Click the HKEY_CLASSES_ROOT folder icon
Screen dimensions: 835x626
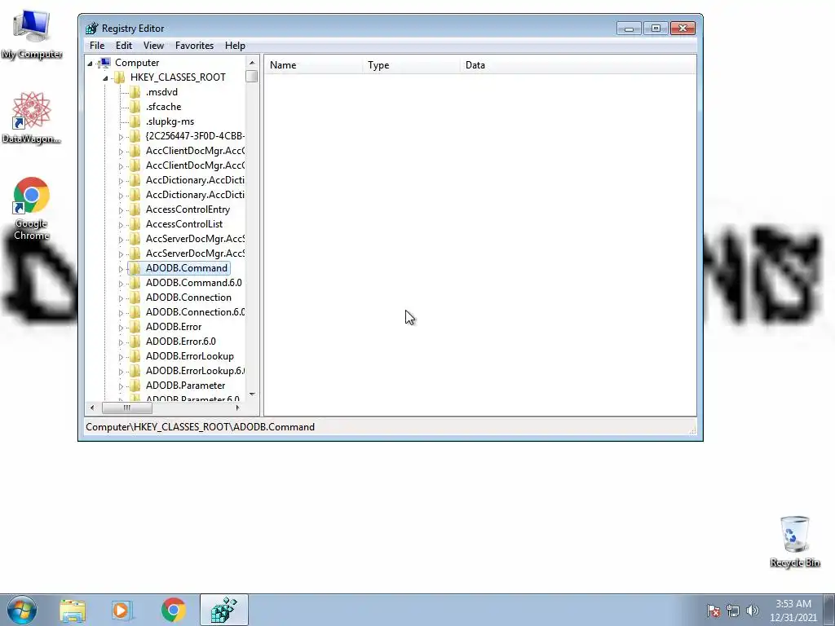click(120, 77)
